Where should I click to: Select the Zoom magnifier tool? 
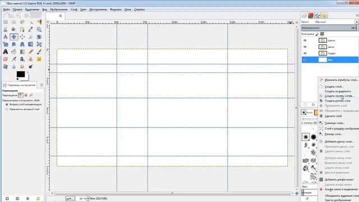click(x=39, y=29)
